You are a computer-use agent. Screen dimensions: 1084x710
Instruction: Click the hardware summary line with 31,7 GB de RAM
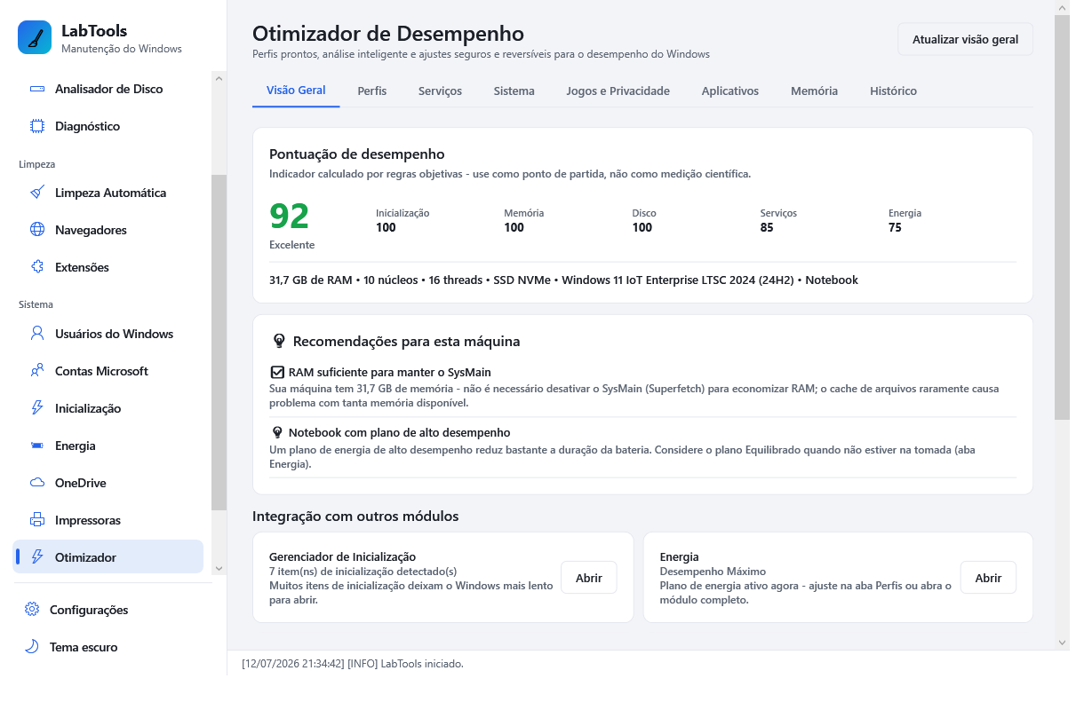(x=563, y=280)
